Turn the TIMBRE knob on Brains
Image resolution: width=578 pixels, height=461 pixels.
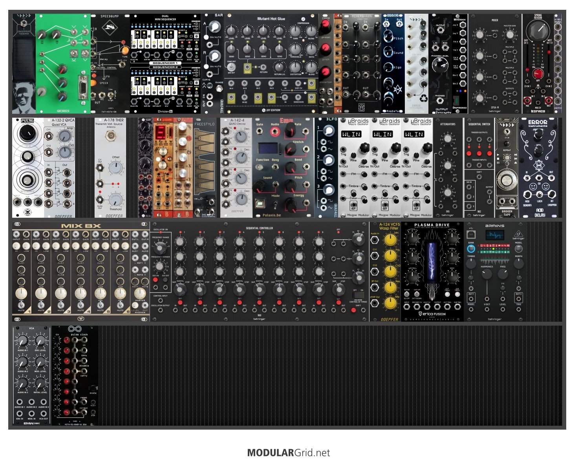pyautogui.click(x=471, y=263)
